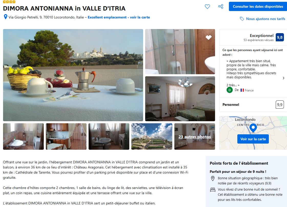Click the four-star yellow rating icons
The width and height of the screenshot is (287, 207).
tap(9, 2)
